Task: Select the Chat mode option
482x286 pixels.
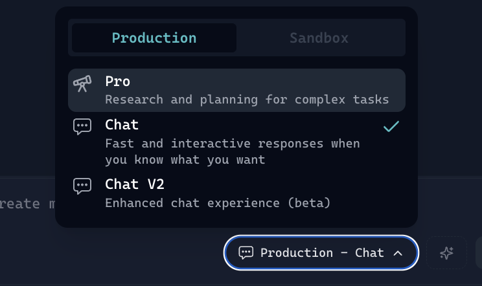Action: (x=236, y=141)
